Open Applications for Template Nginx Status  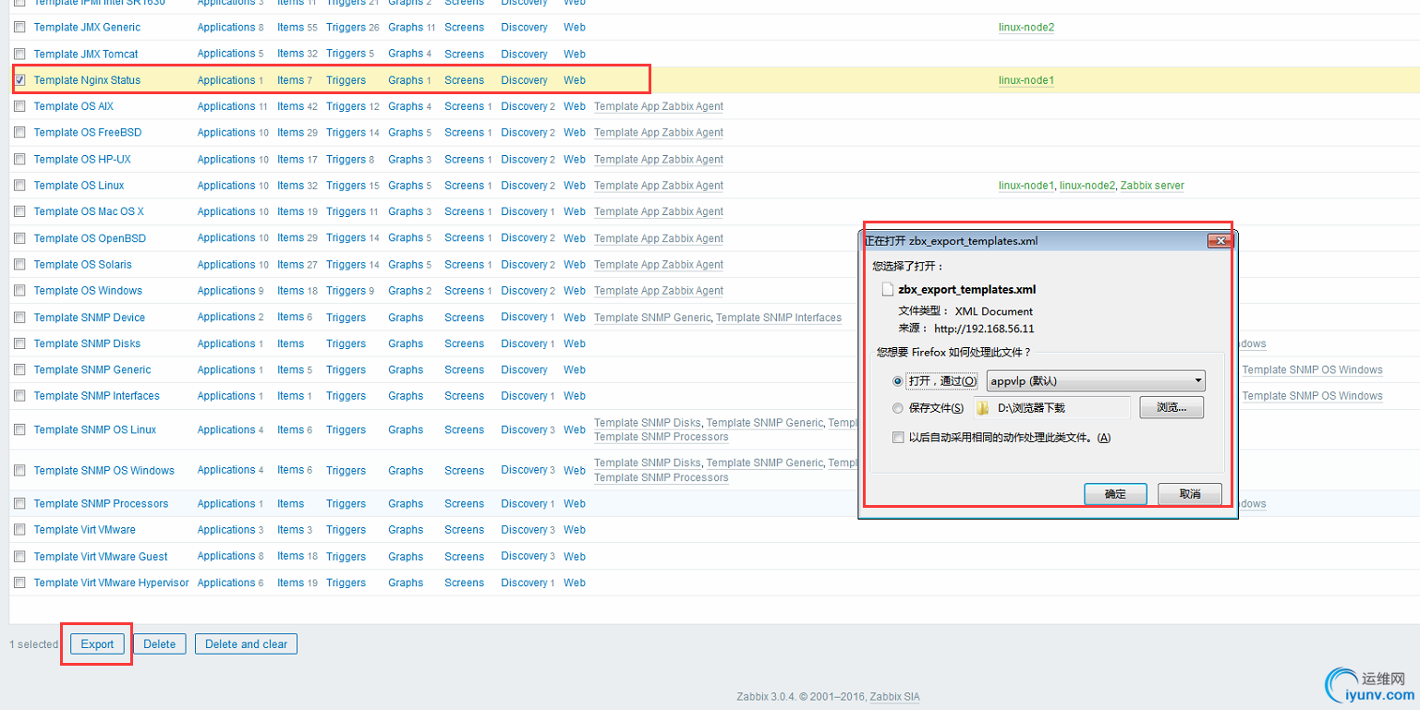pos(226,80)
